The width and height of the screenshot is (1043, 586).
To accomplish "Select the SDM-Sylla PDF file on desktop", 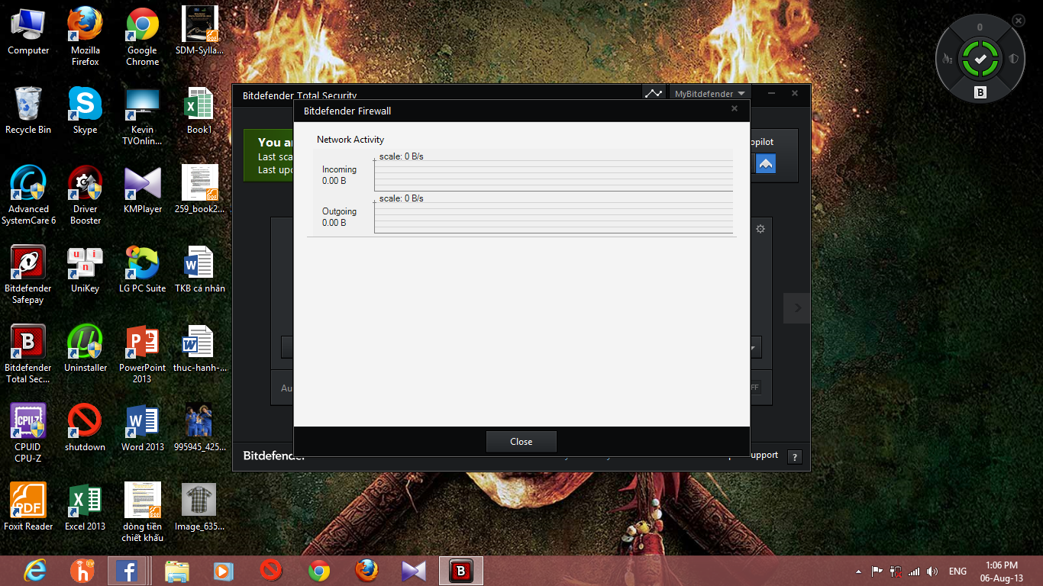I will (200, 31).
